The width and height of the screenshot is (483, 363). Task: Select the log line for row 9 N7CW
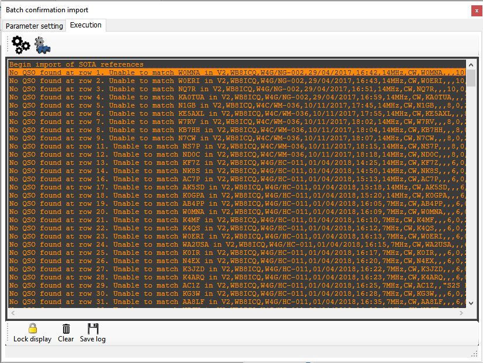237,138
